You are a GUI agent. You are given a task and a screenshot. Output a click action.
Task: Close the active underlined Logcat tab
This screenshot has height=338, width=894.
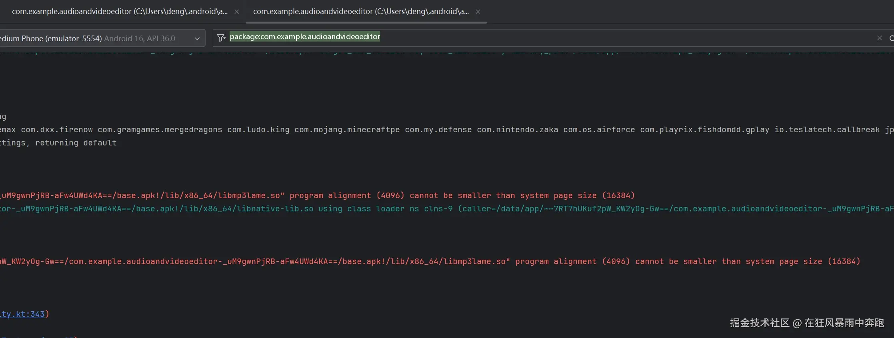coord(478,12)
